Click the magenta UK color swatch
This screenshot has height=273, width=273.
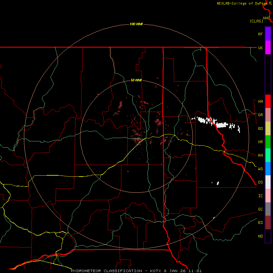click(x=268, y=48)
